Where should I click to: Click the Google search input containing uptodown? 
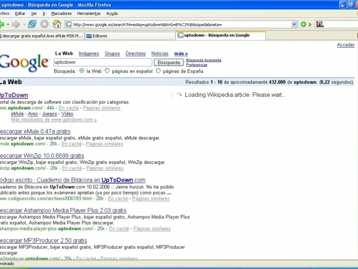point(103,62)
